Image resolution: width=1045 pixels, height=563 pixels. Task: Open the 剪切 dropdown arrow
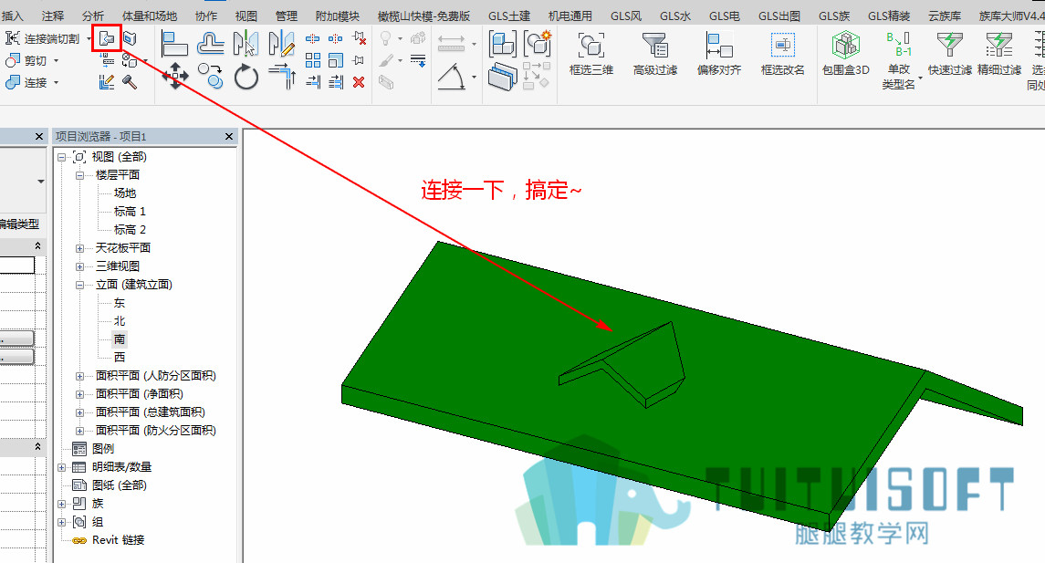[x=56, y=60]
